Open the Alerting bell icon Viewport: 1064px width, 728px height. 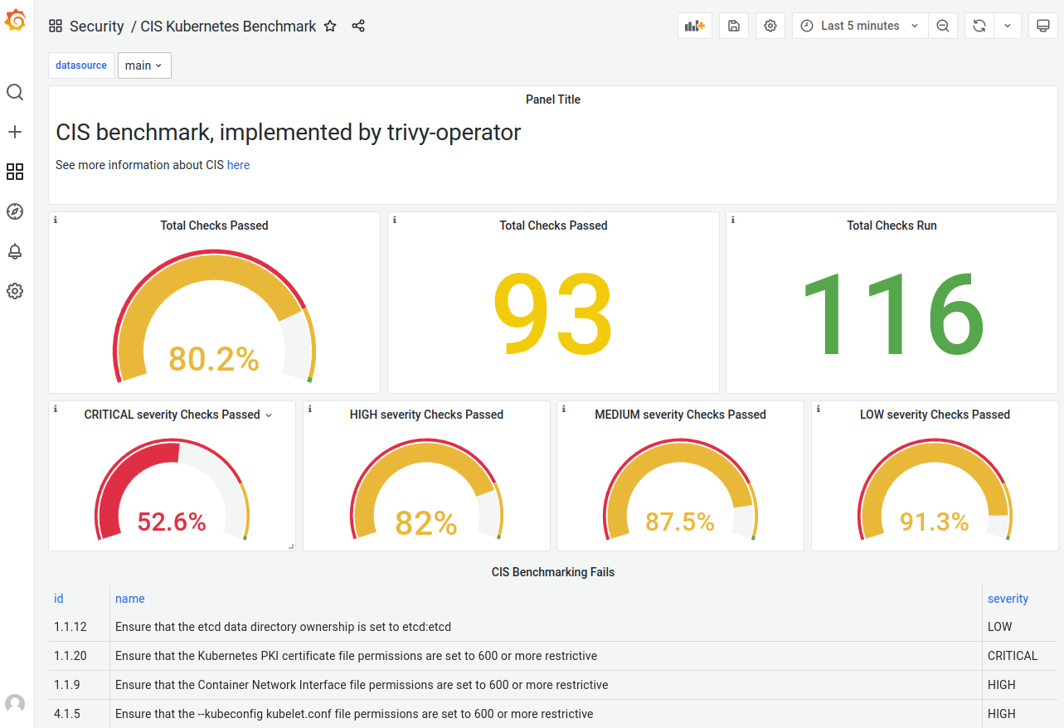point(15,251)
